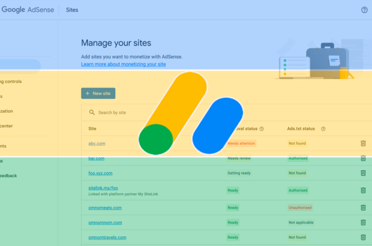Delete the omnomtravels.com site row
The width and height of the screenshot is (372, 246).
[363, 237]
